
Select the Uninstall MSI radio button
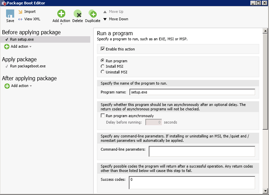click(x=103, y=72)
